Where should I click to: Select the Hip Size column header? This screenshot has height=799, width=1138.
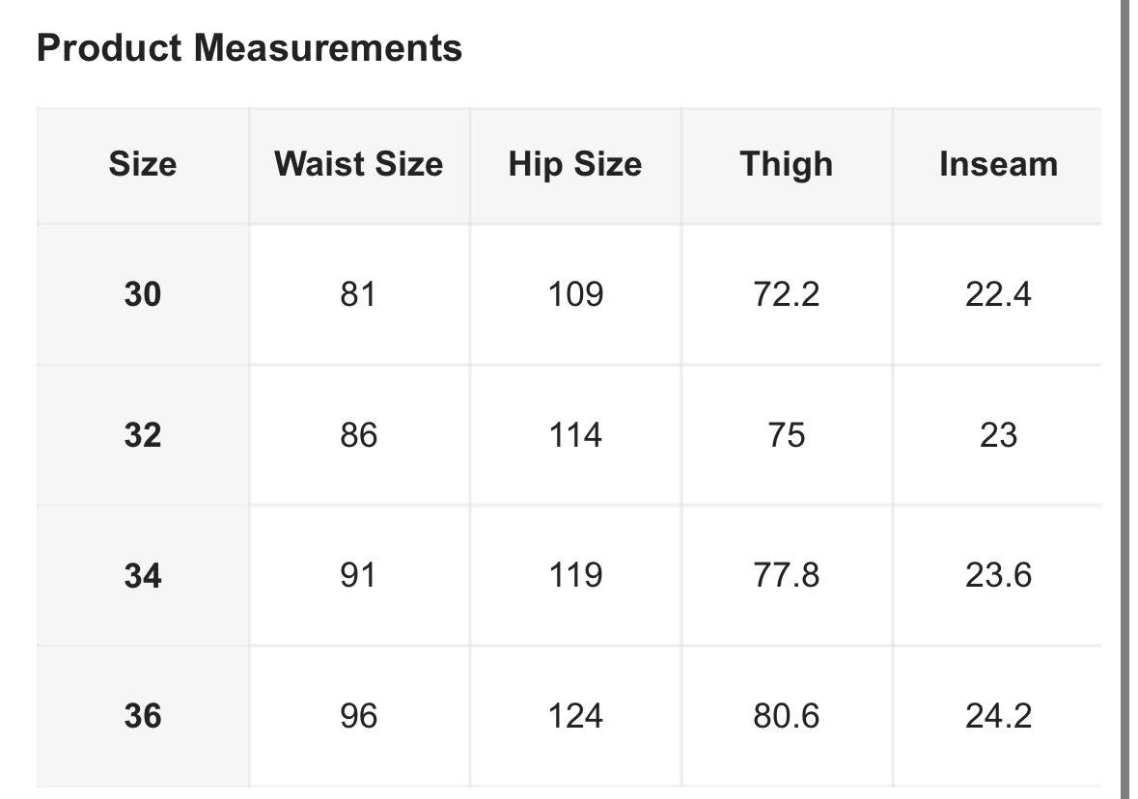click(x=575, y=165)
